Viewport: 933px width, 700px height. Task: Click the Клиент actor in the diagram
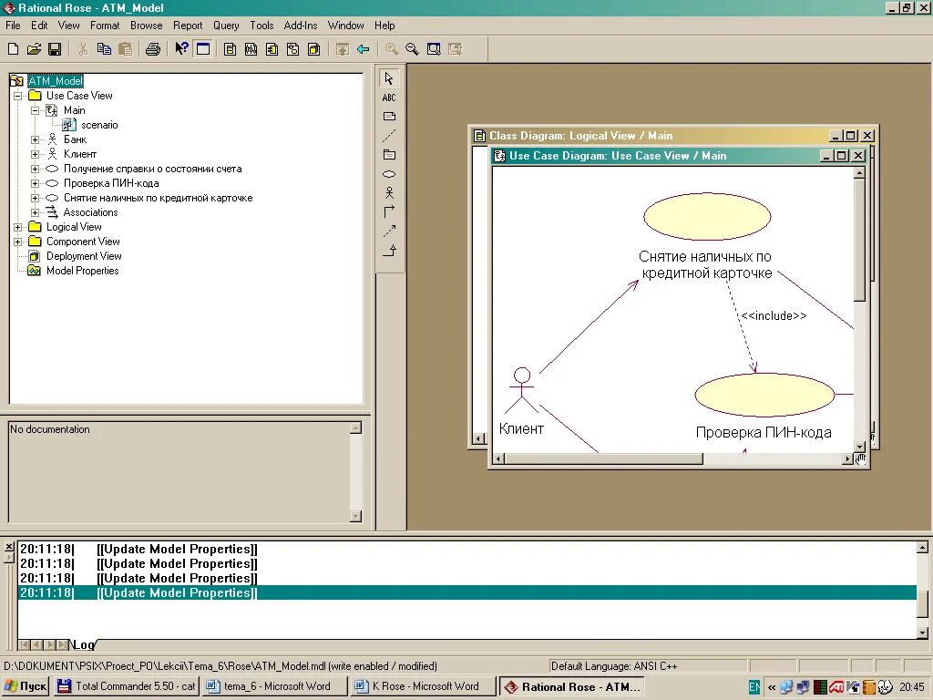(x=522, y=390)
